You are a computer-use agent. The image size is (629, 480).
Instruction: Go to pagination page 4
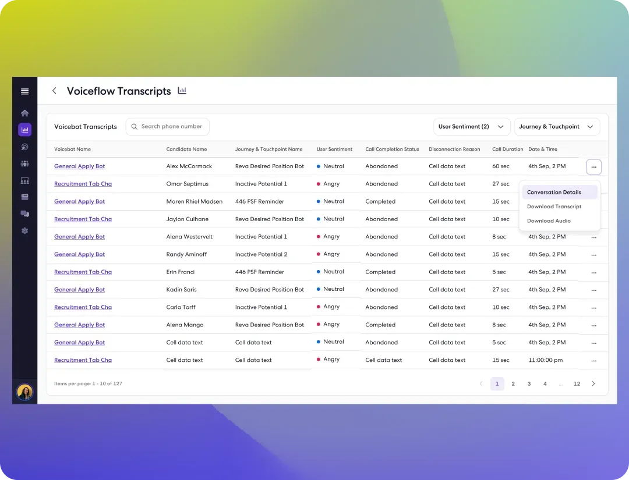545,384
